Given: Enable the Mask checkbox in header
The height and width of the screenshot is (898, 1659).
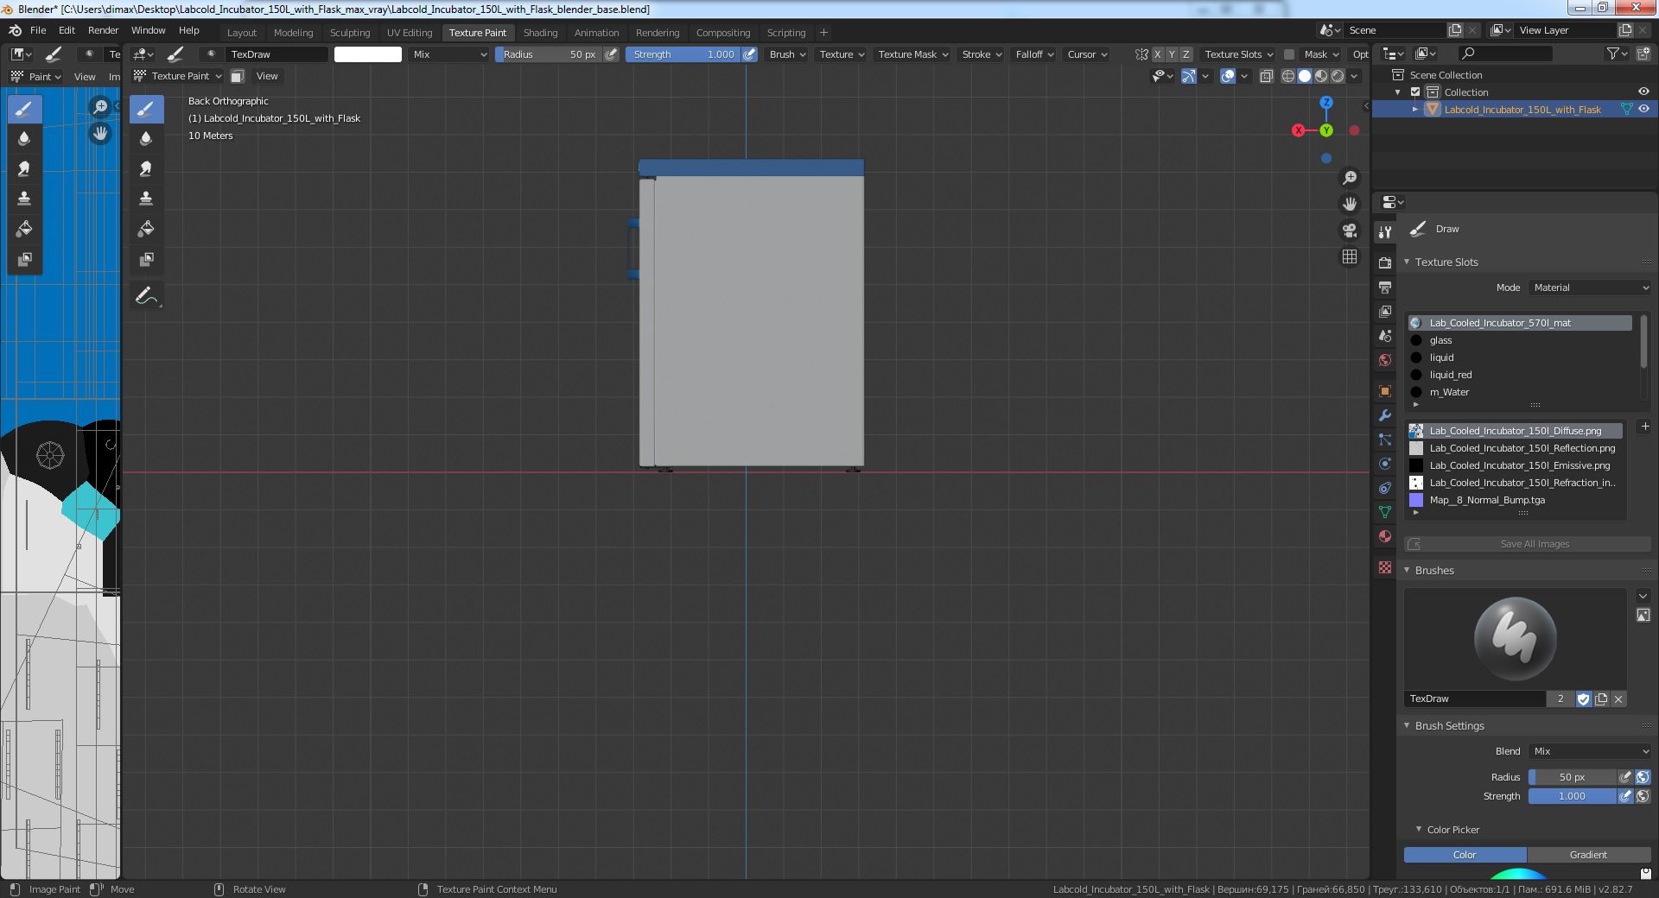Looking at the screenshot, I should click(1289, 54).
